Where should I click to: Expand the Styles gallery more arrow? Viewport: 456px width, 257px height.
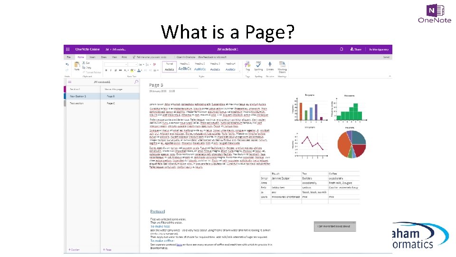tap(239, 71)
